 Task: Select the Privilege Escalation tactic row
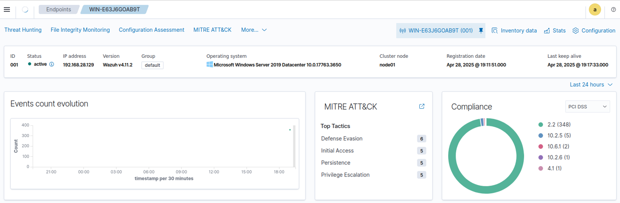[373, 174]
